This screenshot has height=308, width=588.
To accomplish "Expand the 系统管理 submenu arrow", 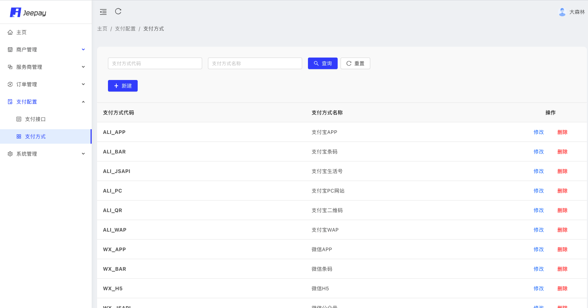I will (83, 154).
